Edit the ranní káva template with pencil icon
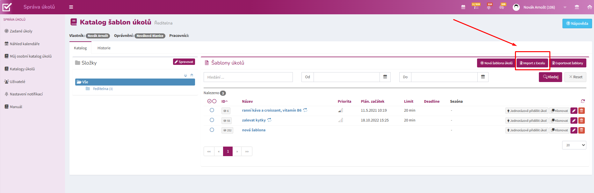The image size is (594, 193). pyautogui.click(x=574, y=111)
